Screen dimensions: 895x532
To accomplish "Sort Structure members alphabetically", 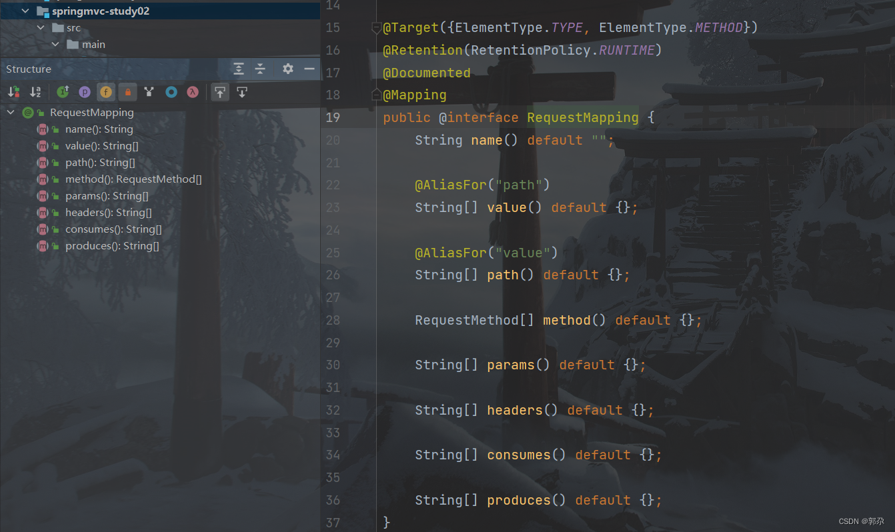I will (x=35, y=92).
